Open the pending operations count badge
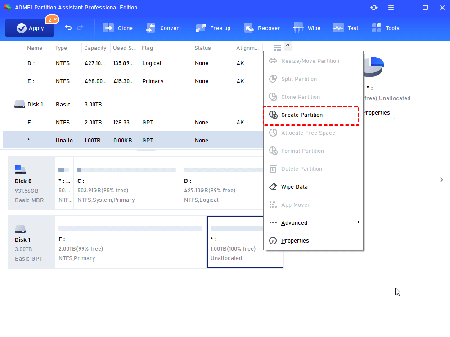The image size is (450, 337). pyautogui.click(x=52, y=19)
